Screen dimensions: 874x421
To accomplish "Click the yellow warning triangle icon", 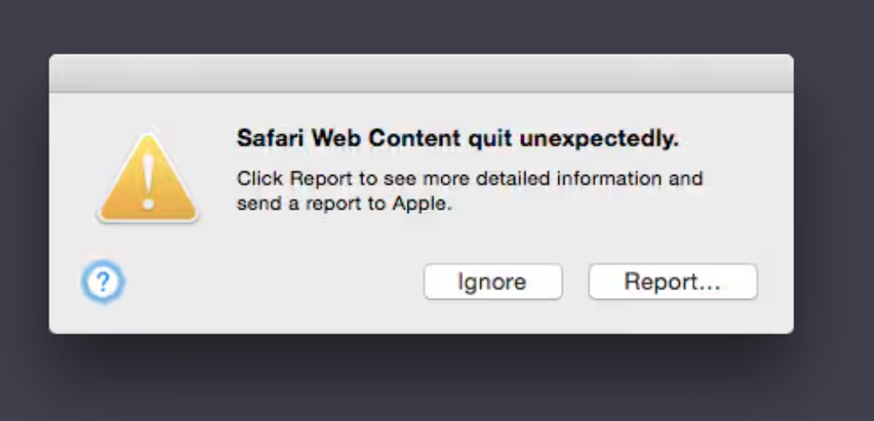I will (x=148, y=179).
